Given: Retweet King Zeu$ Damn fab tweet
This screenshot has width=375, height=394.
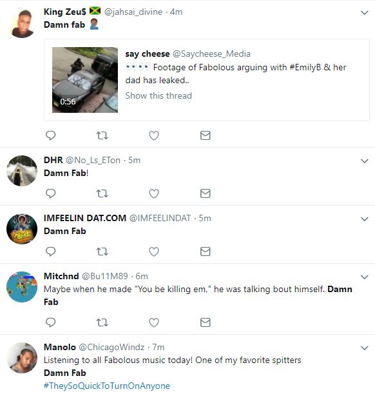Looking at the screenshot, I should click(x=102, y=135).
